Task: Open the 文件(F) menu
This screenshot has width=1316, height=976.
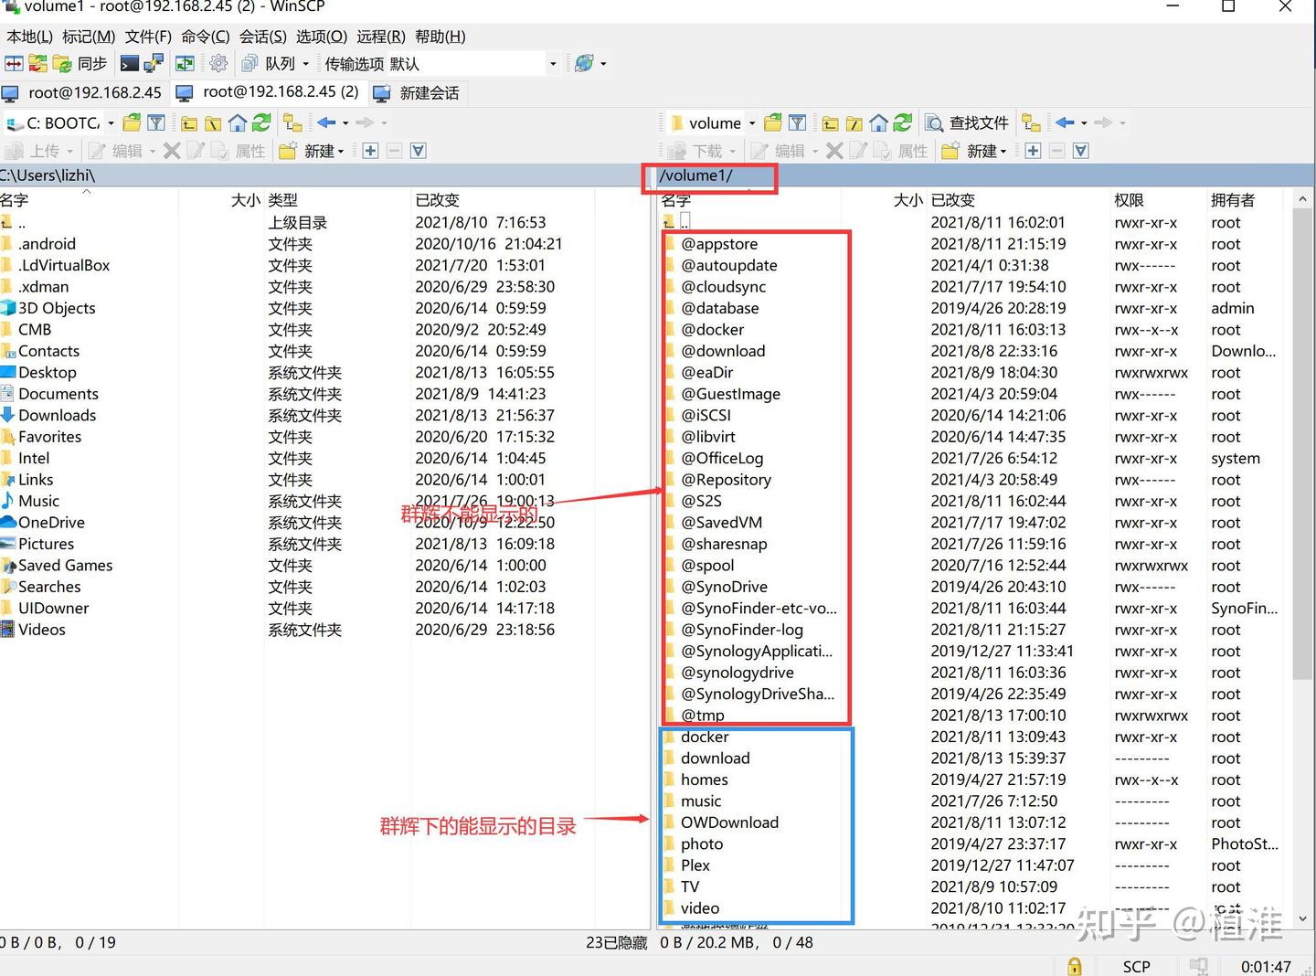Action: [148, 37]
